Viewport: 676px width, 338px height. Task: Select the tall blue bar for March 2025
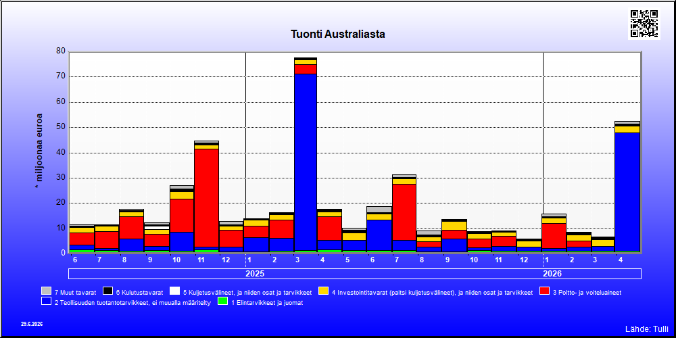pos(306,162)
